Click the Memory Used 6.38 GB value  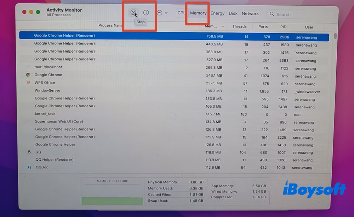tap(196, 188)
